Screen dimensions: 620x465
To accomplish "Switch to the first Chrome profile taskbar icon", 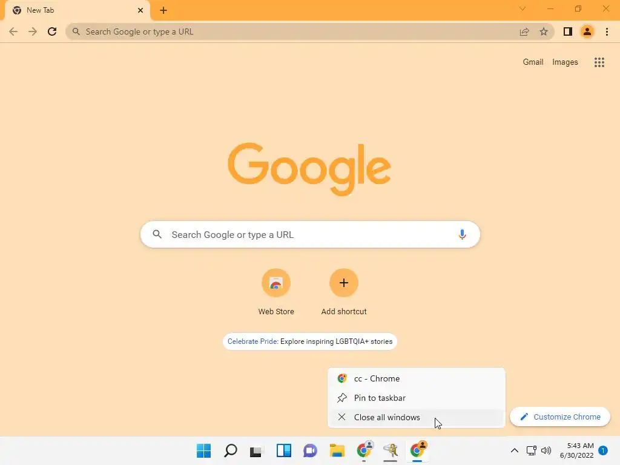I will pyautogui.click(x=364, y=450).
